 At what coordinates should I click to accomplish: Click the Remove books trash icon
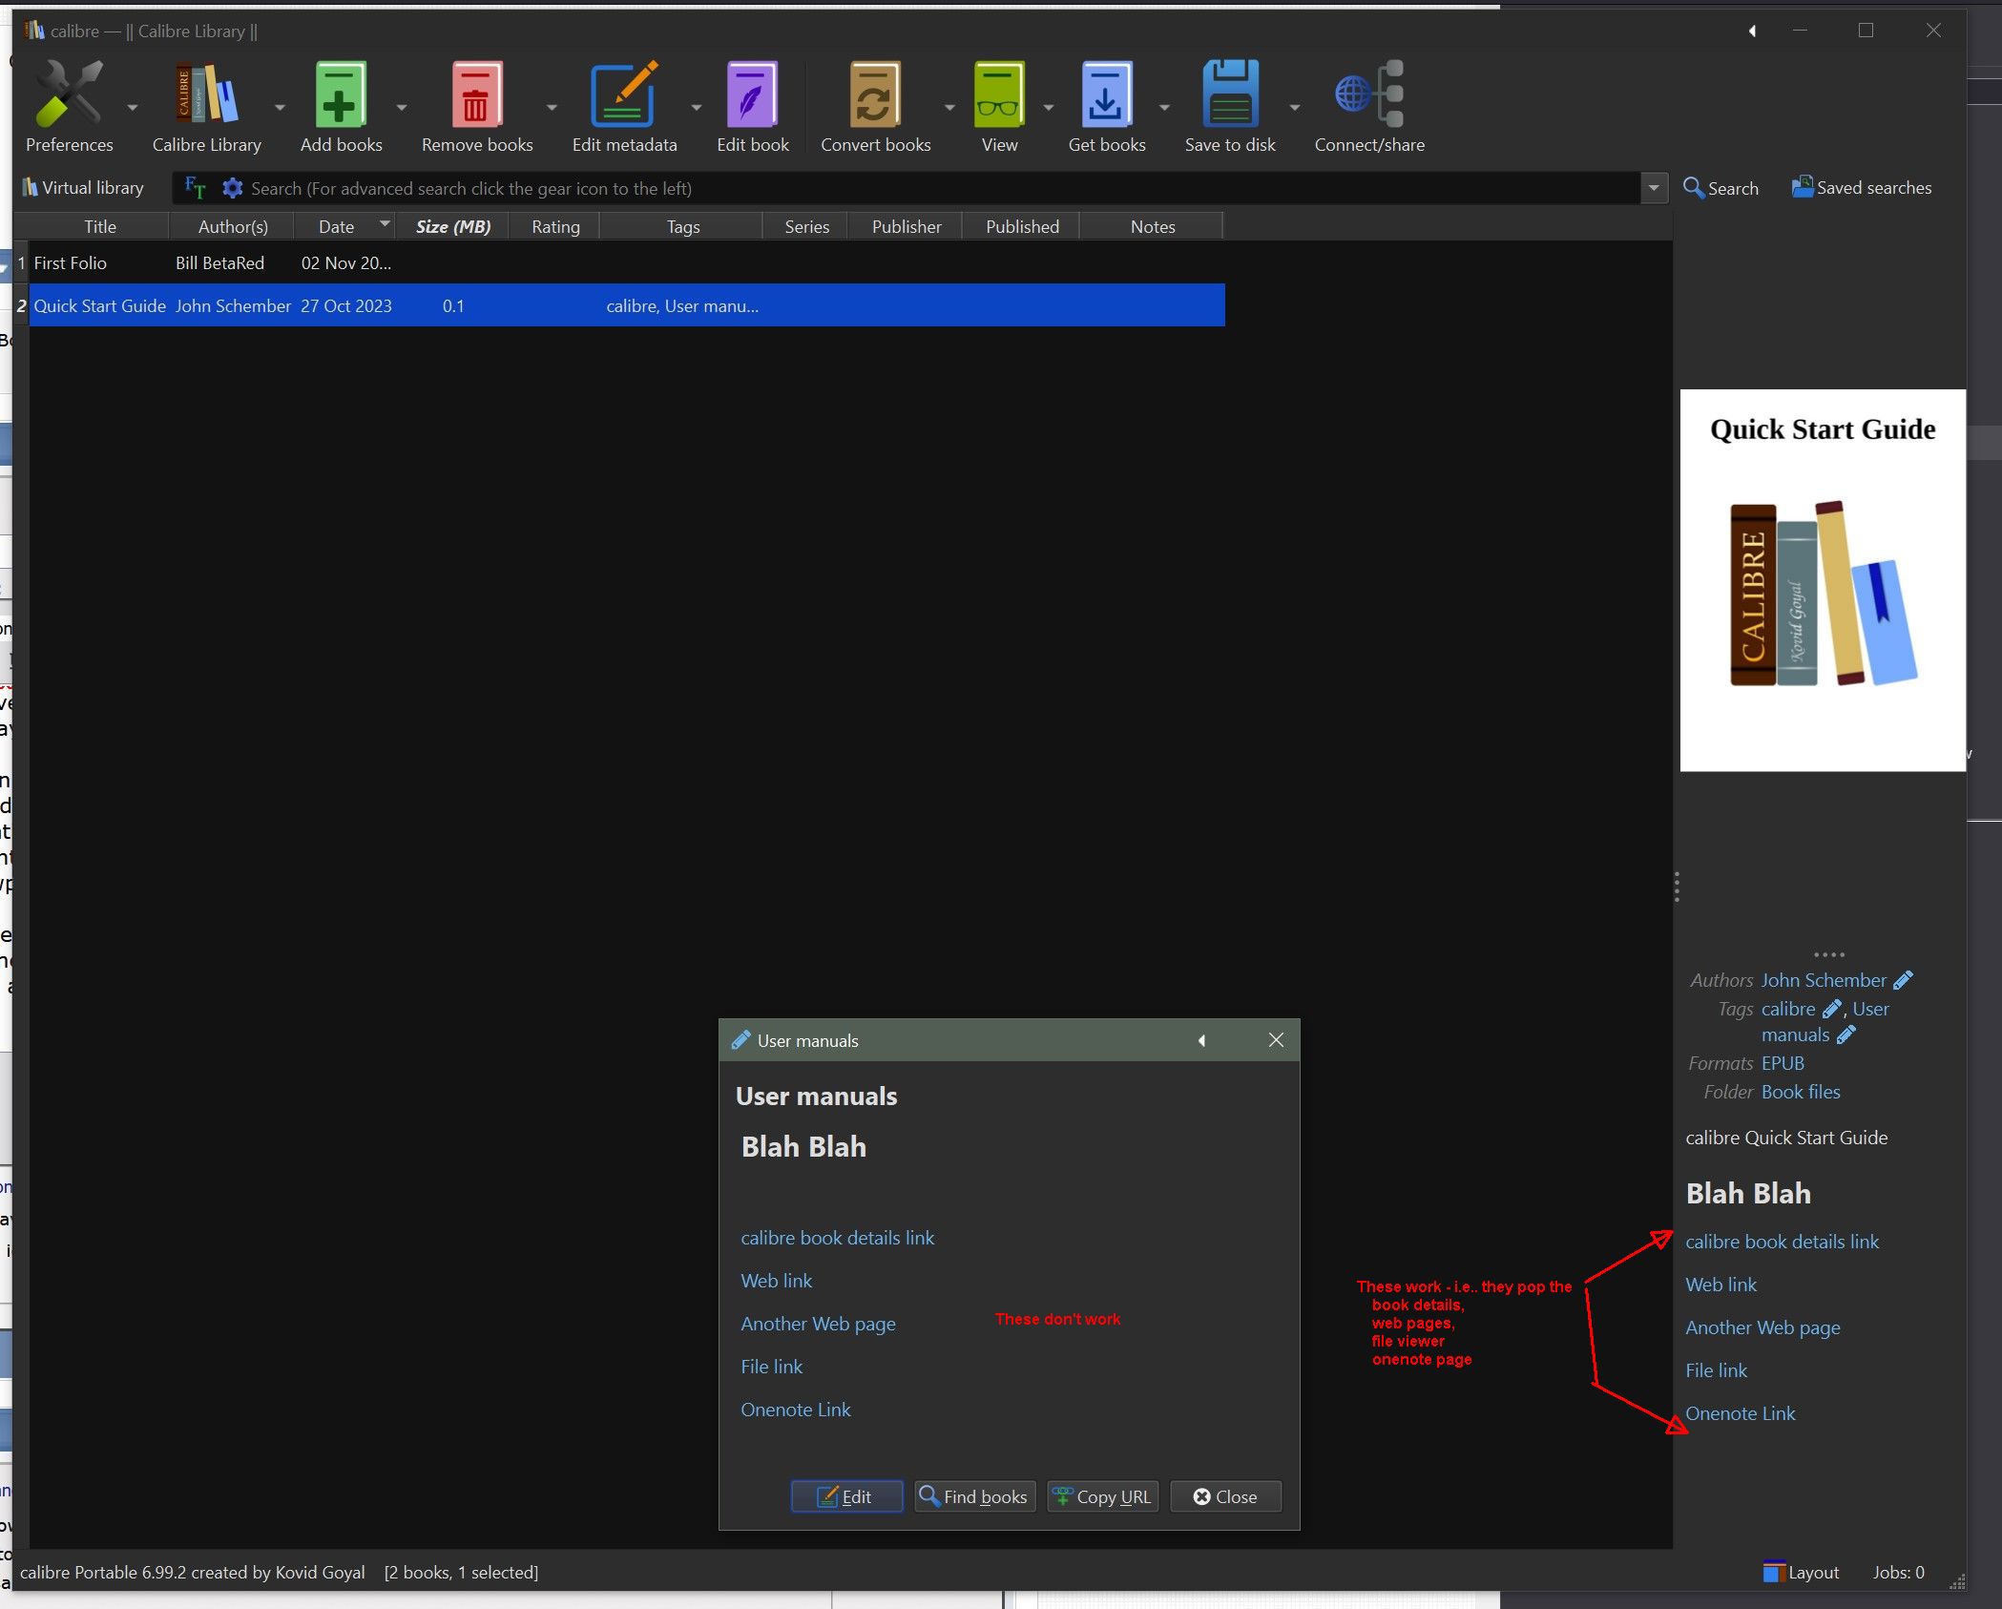coord(476,95)
